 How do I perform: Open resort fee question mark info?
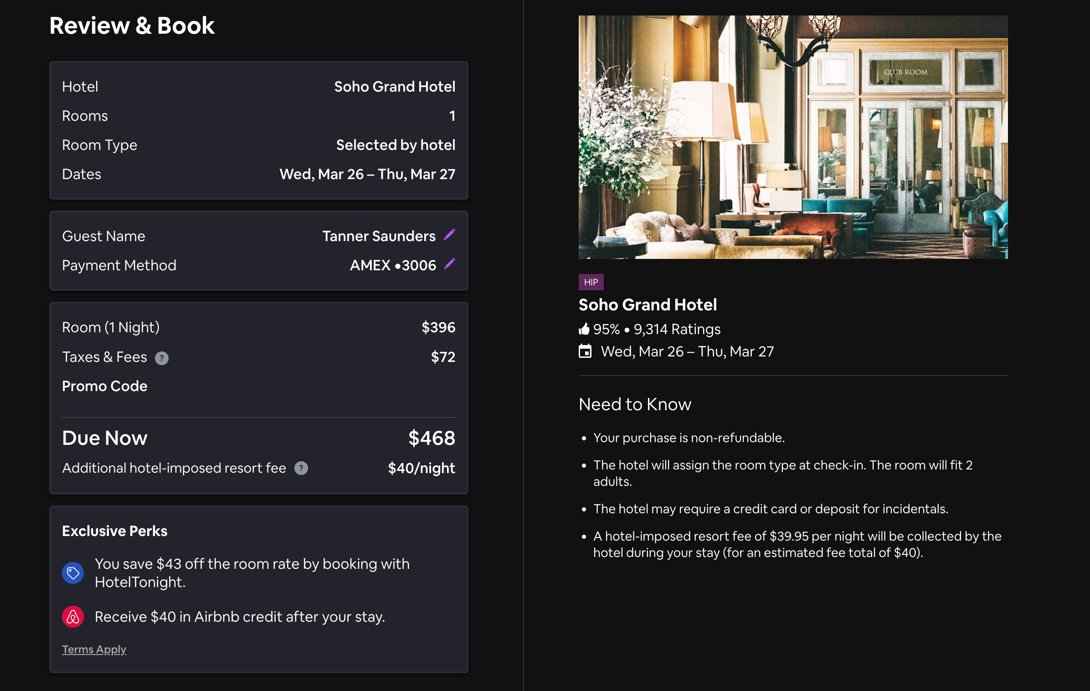[x=301, y=468]
